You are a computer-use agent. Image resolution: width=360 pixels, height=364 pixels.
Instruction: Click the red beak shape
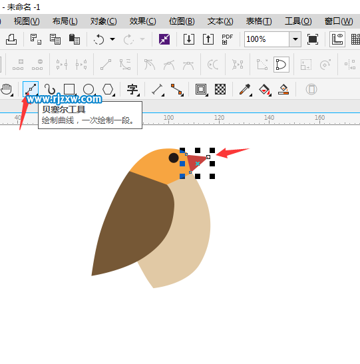click(x=196, y=162)
